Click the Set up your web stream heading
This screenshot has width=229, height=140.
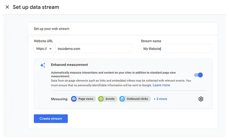tap(52, 29)
